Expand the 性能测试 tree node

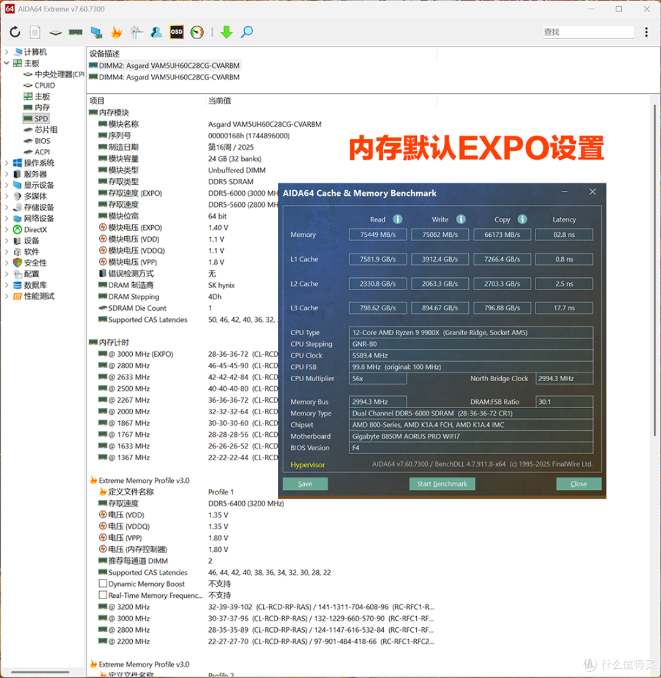7,296
